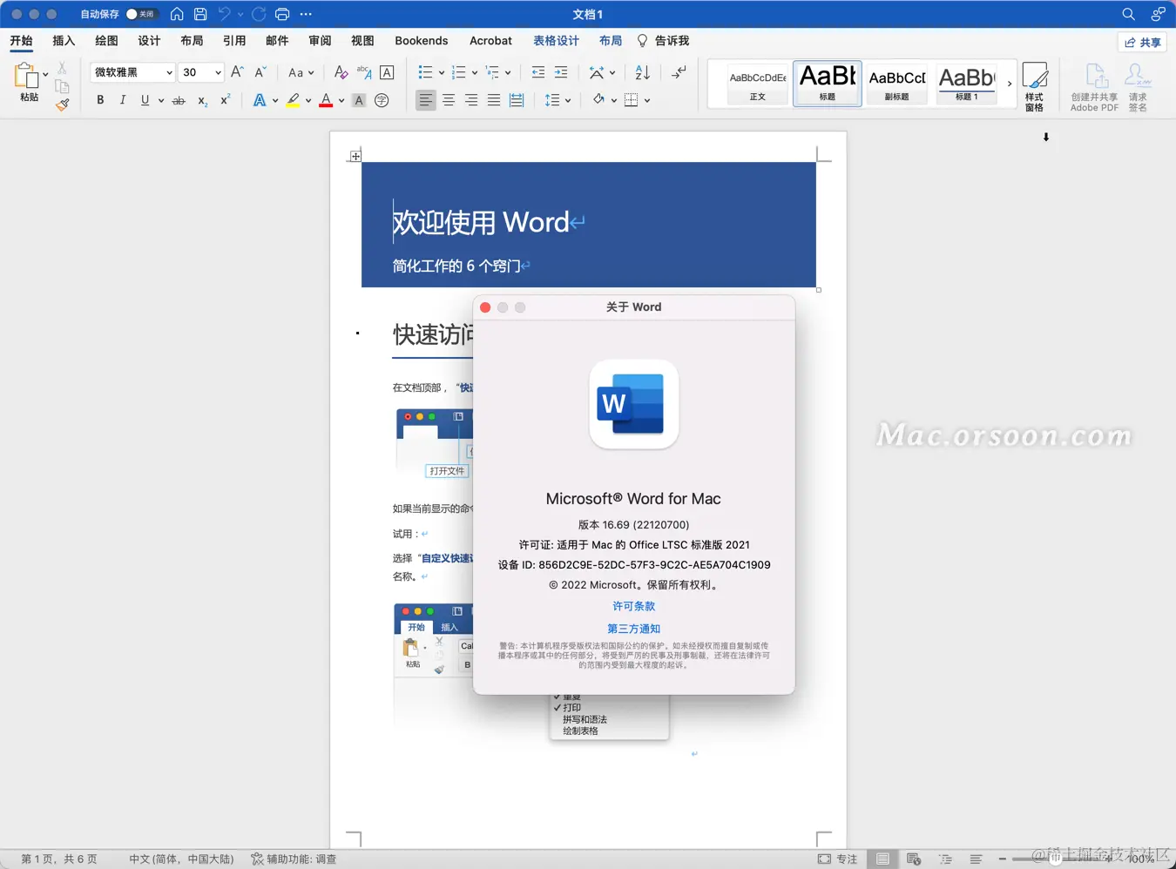Click the Save icon in title bar
1176x869 pixels.
pos(200,14)
